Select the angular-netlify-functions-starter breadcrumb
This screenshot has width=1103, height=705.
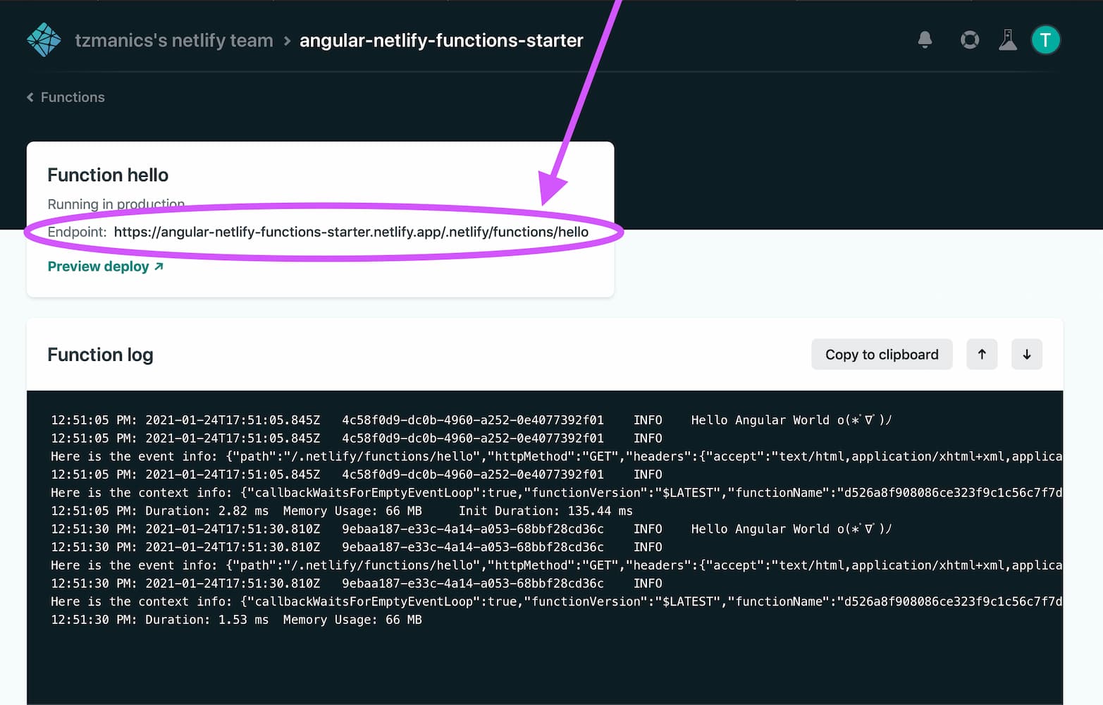441,40
